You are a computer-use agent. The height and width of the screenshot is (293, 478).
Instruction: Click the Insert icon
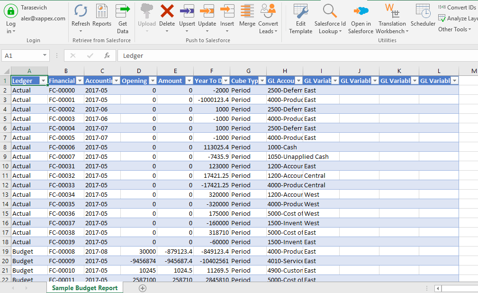(x=227, y=11)
